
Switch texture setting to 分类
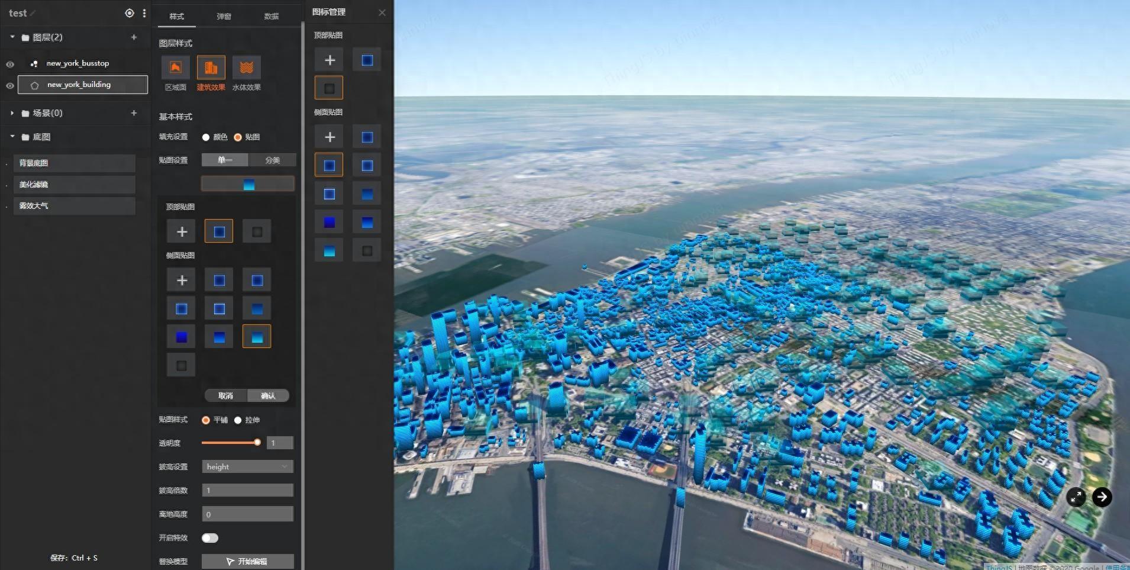272,160
